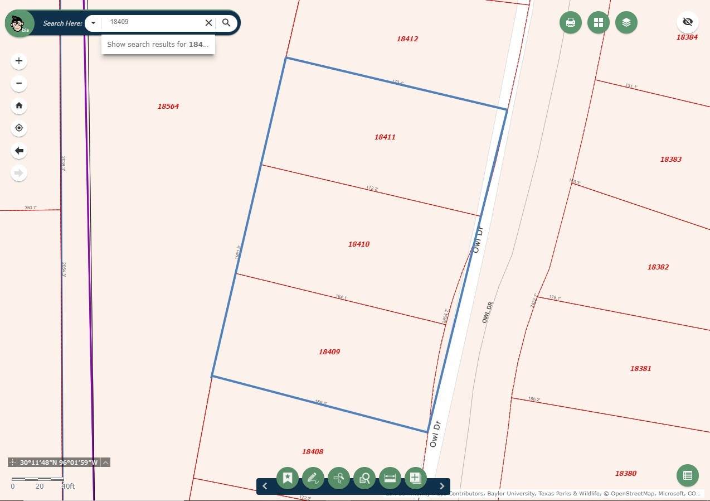
Task: Open the basemap gallery grid
Action: click(x=598, y=22)
